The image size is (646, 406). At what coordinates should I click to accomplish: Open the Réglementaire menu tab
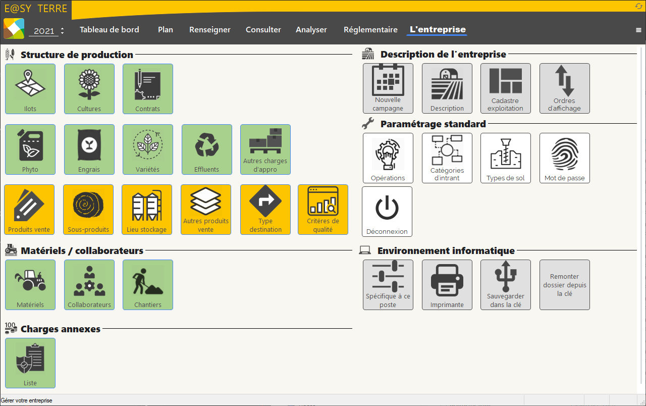370,30
